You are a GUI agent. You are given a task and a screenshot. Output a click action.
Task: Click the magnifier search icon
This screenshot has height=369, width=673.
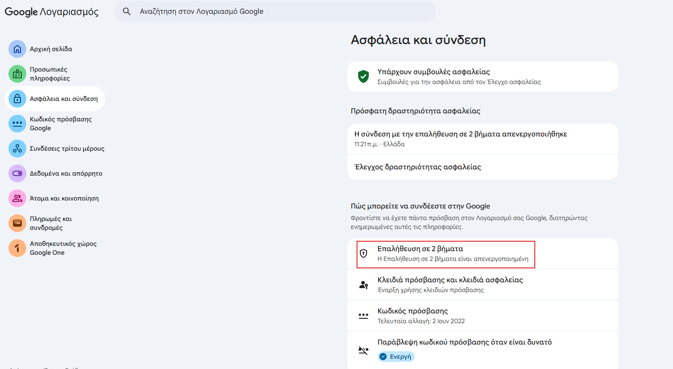click(127, 12)
